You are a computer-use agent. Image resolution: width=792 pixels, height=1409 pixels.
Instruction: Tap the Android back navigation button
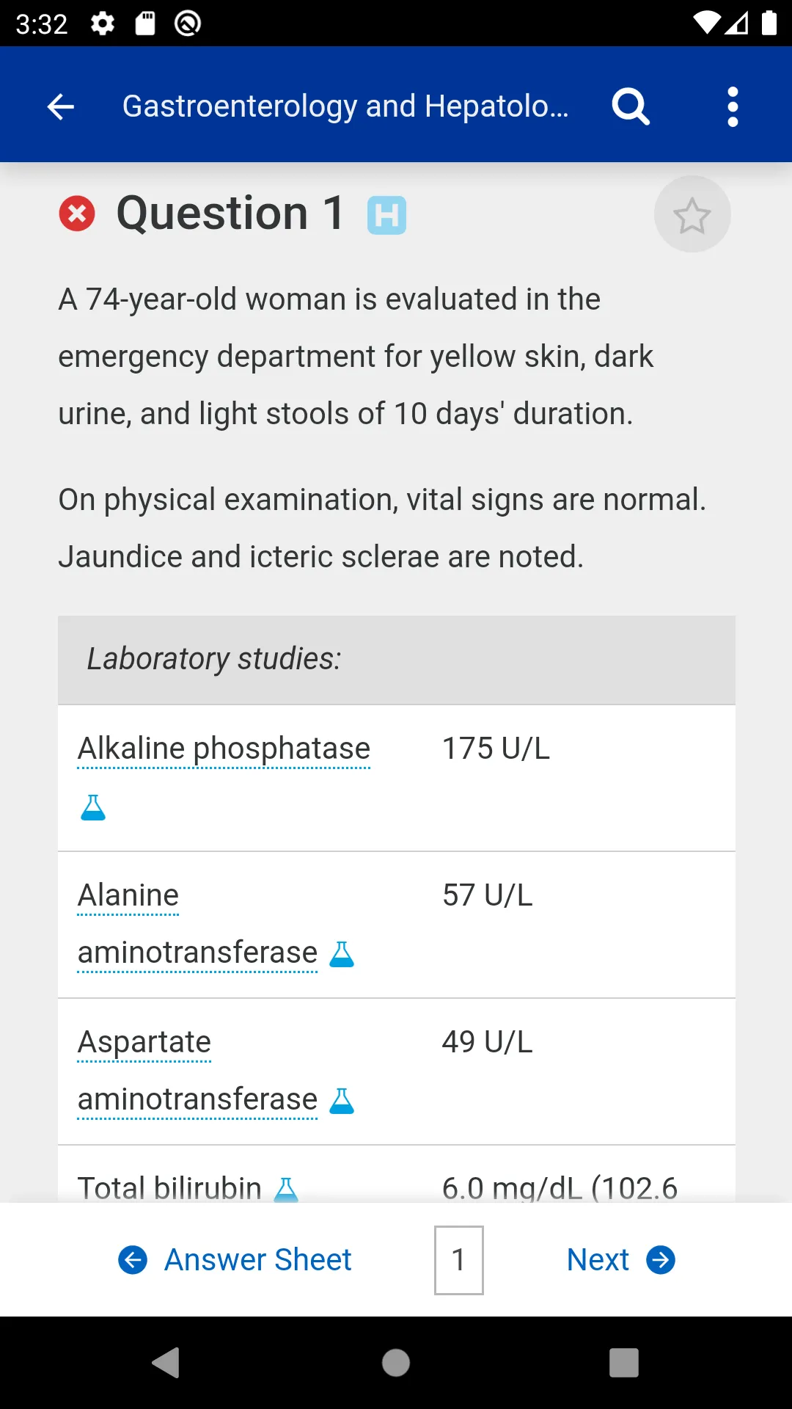(166, 1363)
